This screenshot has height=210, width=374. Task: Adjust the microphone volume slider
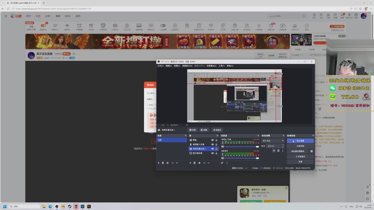pos(241,147)
